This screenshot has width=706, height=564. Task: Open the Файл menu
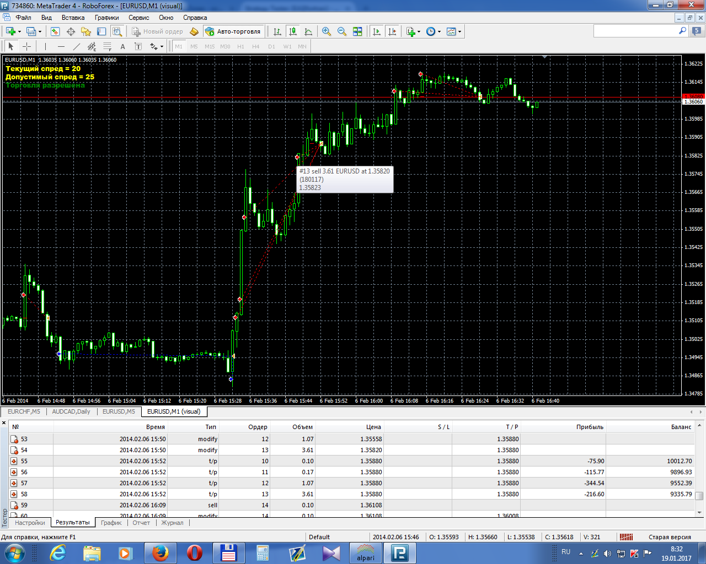tap(23, 18)
